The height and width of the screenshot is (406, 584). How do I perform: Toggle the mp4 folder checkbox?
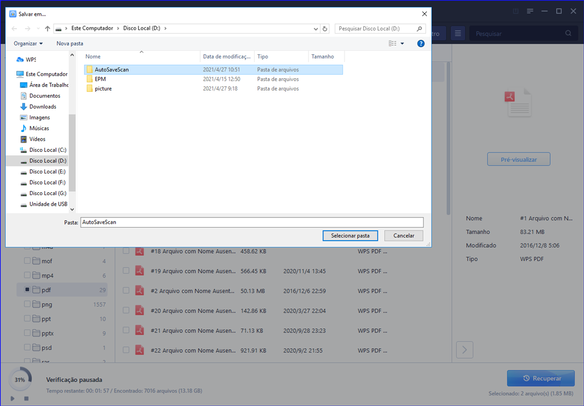click(x=27, y=275)
